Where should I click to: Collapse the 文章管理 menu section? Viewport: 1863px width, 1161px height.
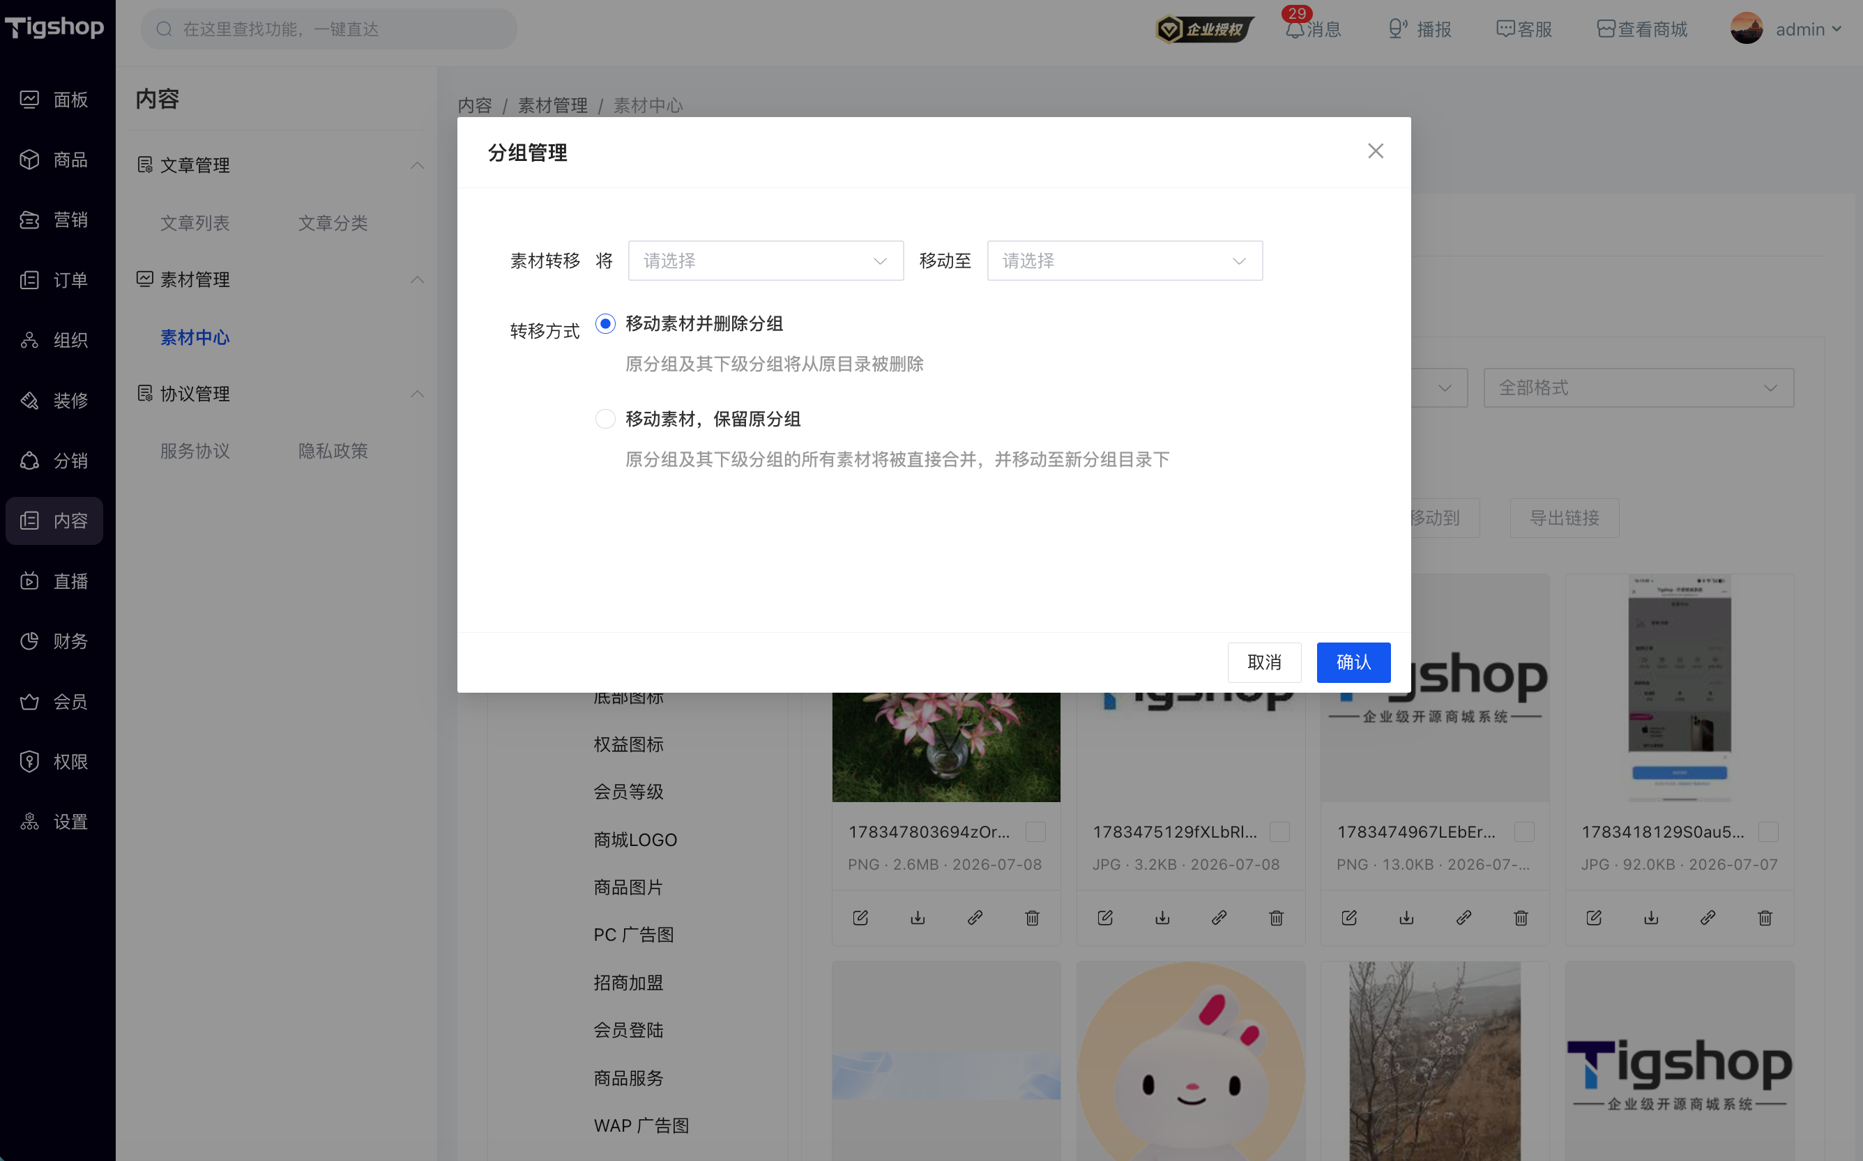pos(417,165)
